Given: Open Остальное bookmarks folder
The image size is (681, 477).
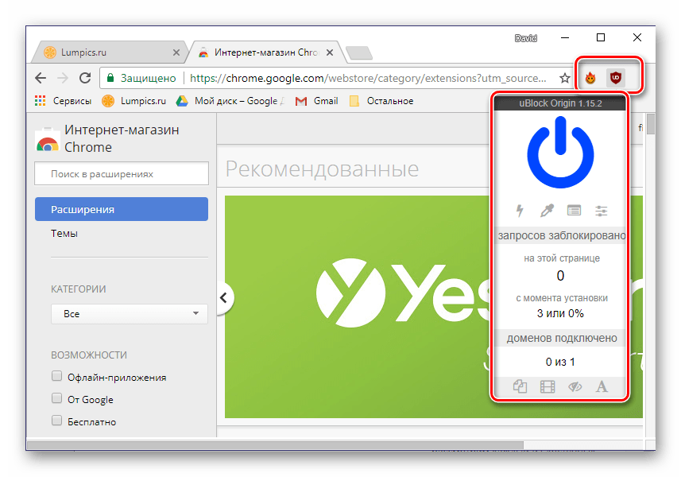Looking at the screenshot, I should [381, 101].
